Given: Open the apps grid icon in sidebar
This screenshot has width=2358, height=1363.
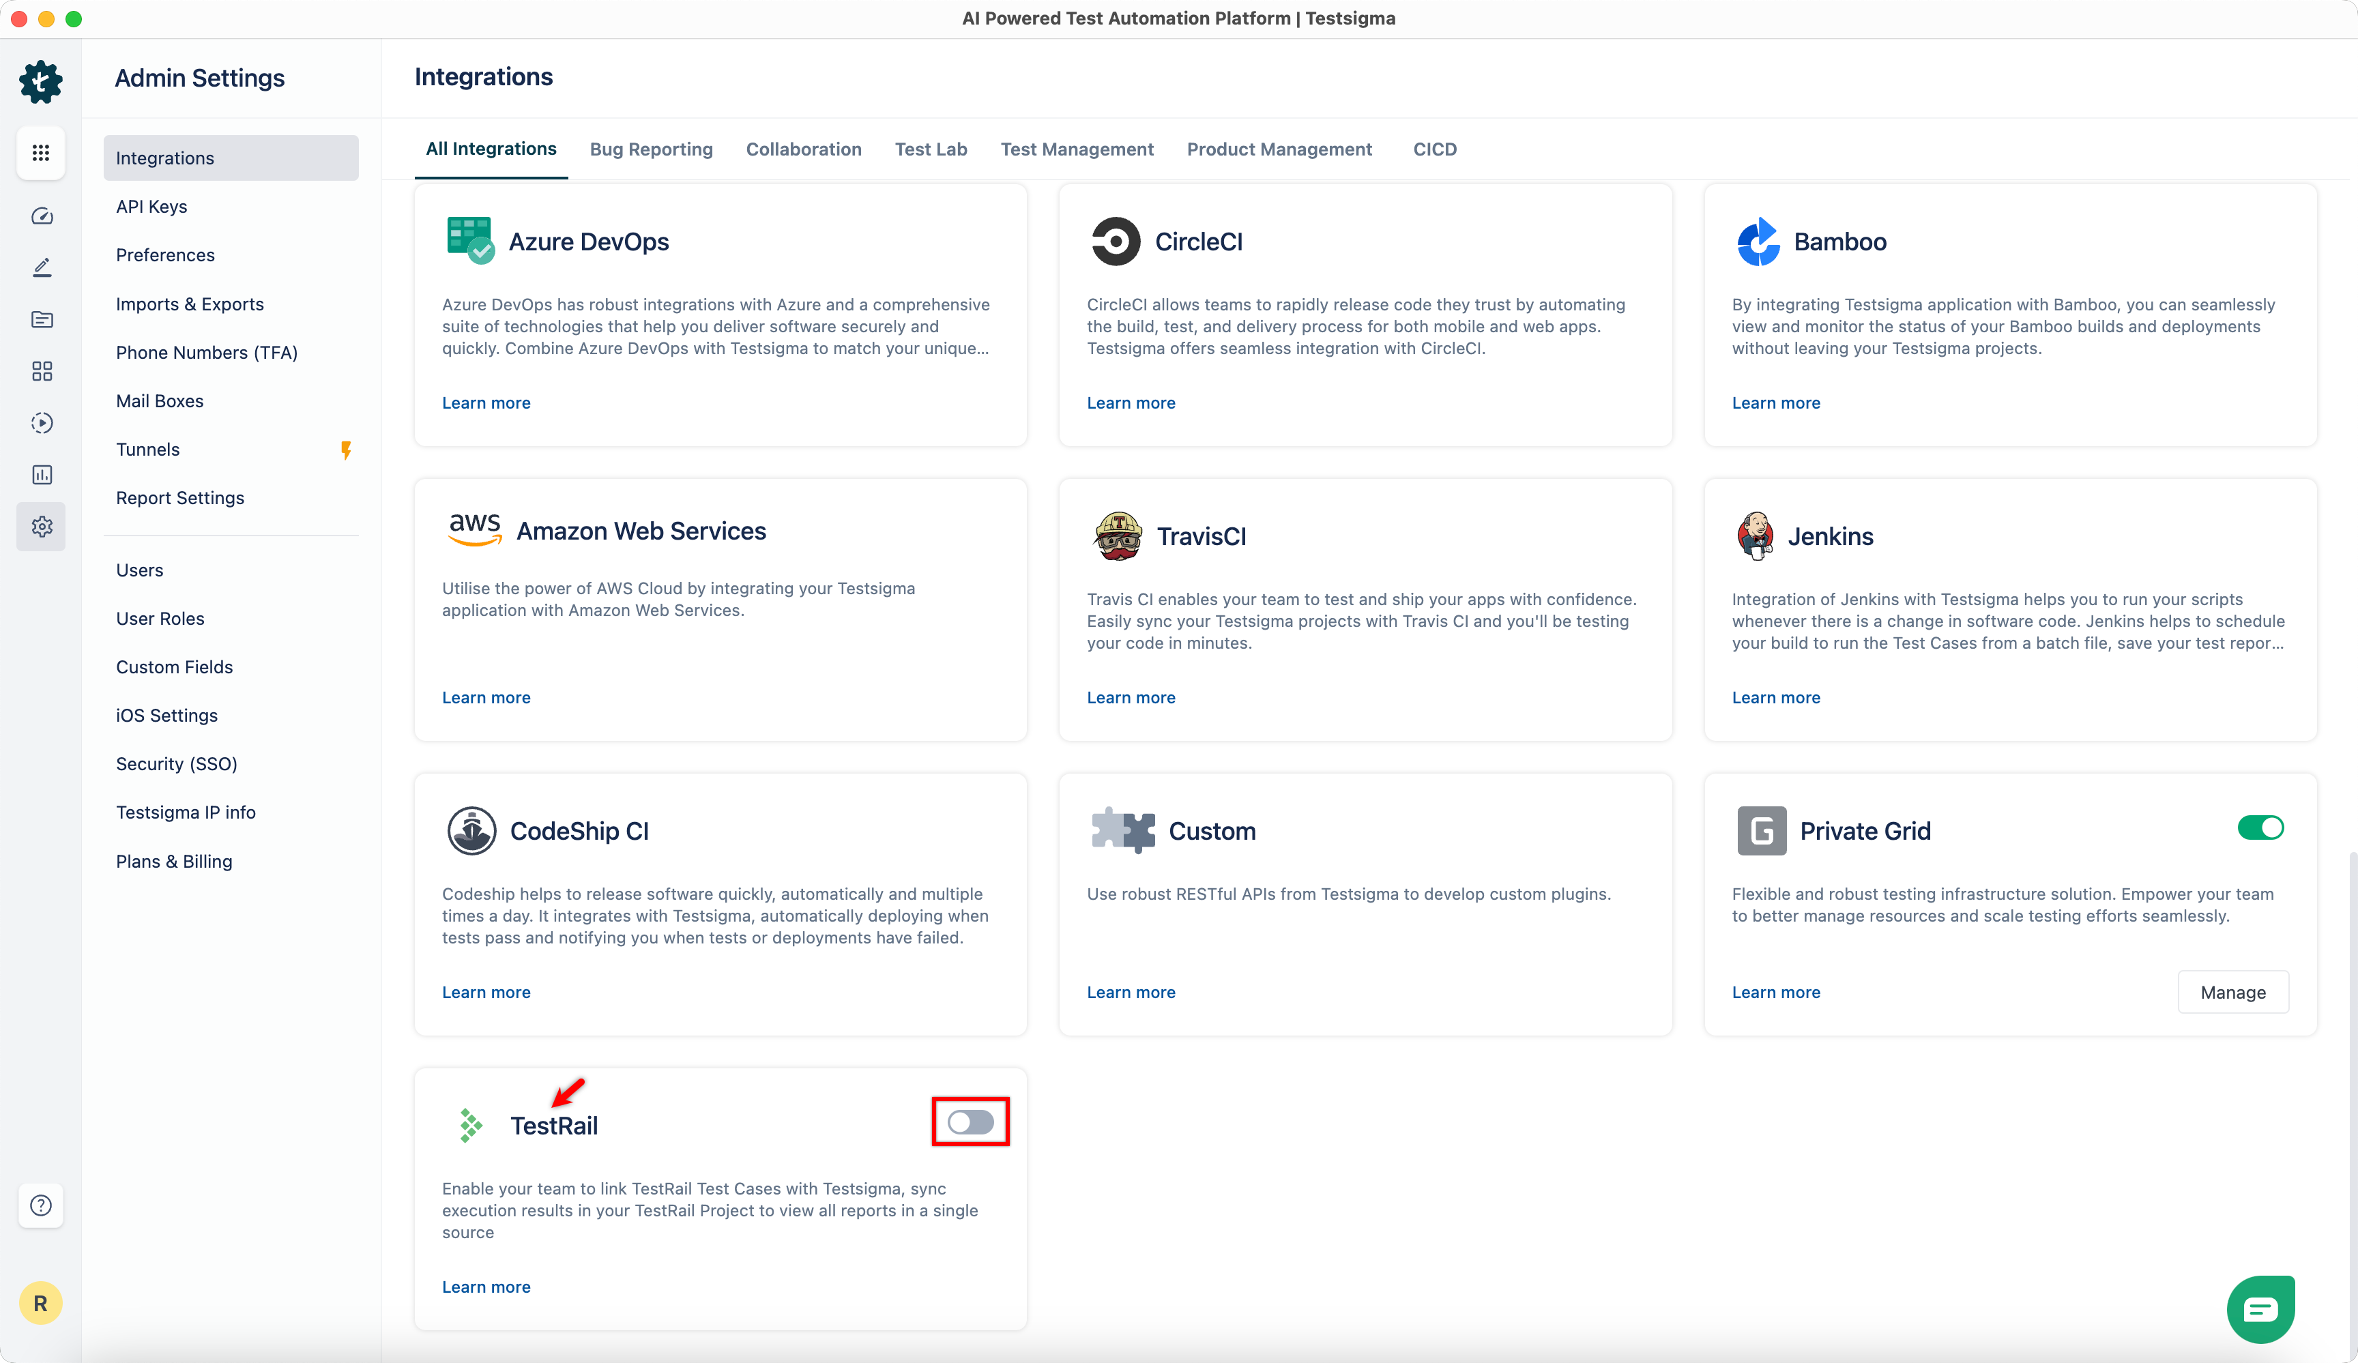Looking at the screenshot, I should tap(40, 153).
